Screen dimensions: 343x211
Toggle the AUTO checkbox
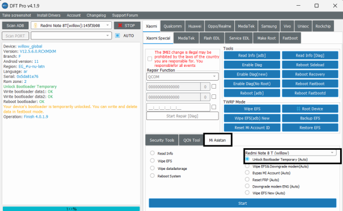[118, 35]
